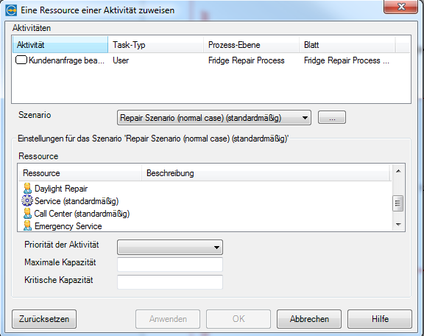Click the Call Center person icon
This screenshot has width=424, height=336.
27,214
